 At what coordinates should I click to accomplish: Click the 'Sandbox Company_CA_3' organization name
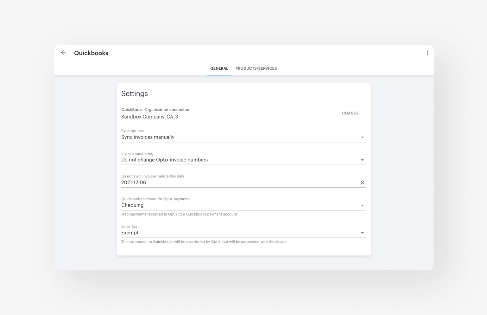(149, 117)
